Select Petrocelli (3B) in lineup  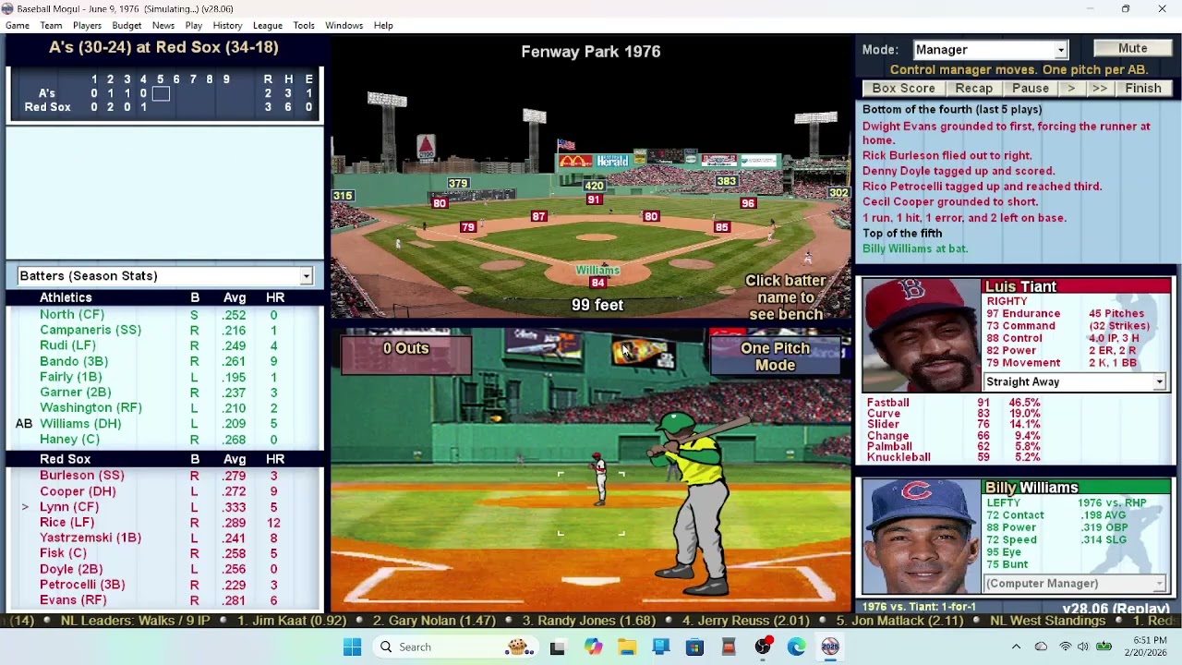[82, 585]
